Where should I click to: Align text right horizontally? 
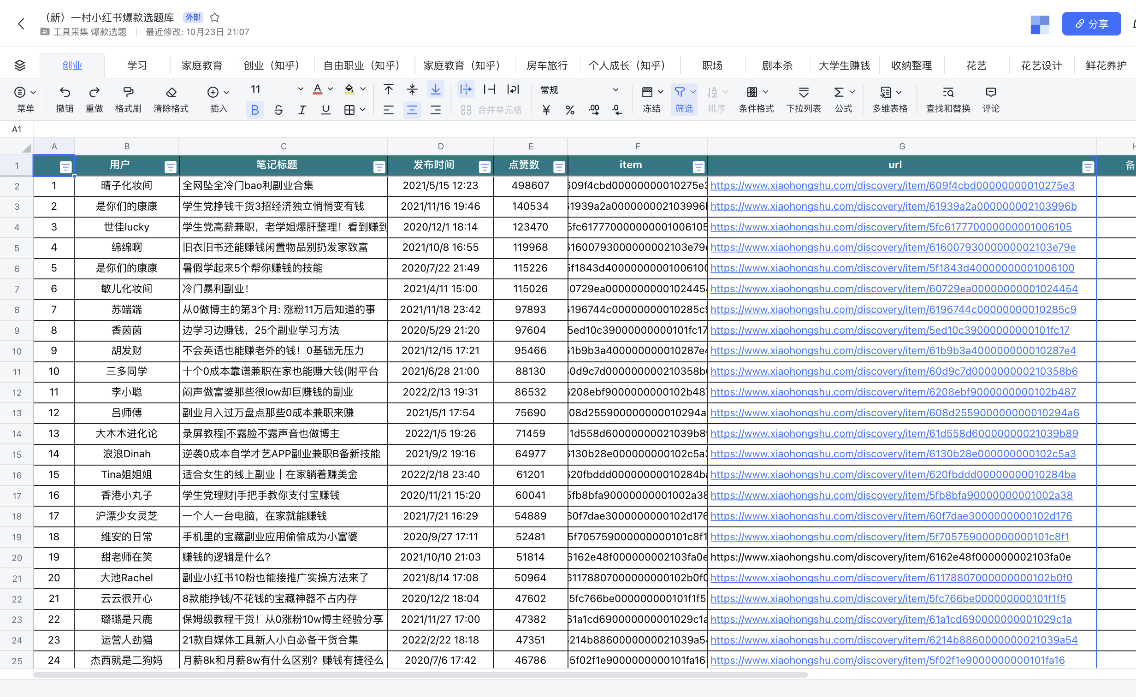pyautogui.click(x=436, y=110)
